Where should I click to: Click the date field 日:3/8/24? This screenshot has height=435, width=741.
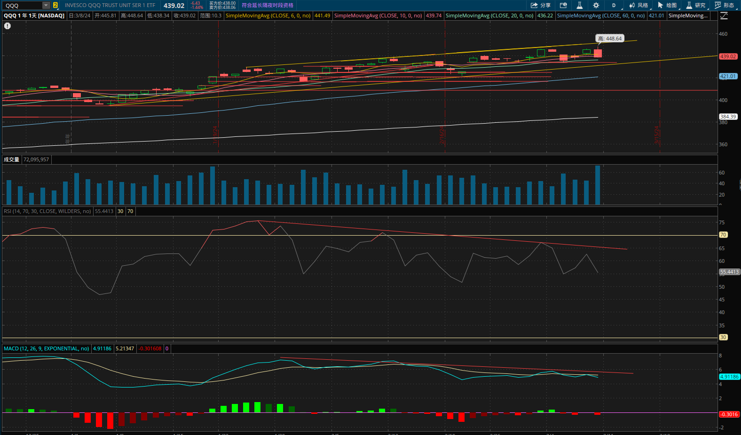point(79,16)
